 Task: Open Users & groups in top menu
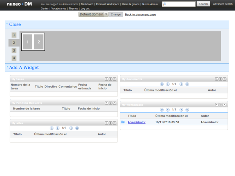(131, 4)
